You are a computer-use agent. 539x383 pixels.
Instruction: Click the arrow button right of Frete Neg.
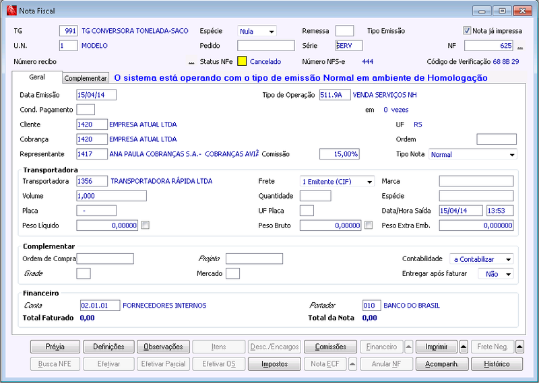pos(519,347)
